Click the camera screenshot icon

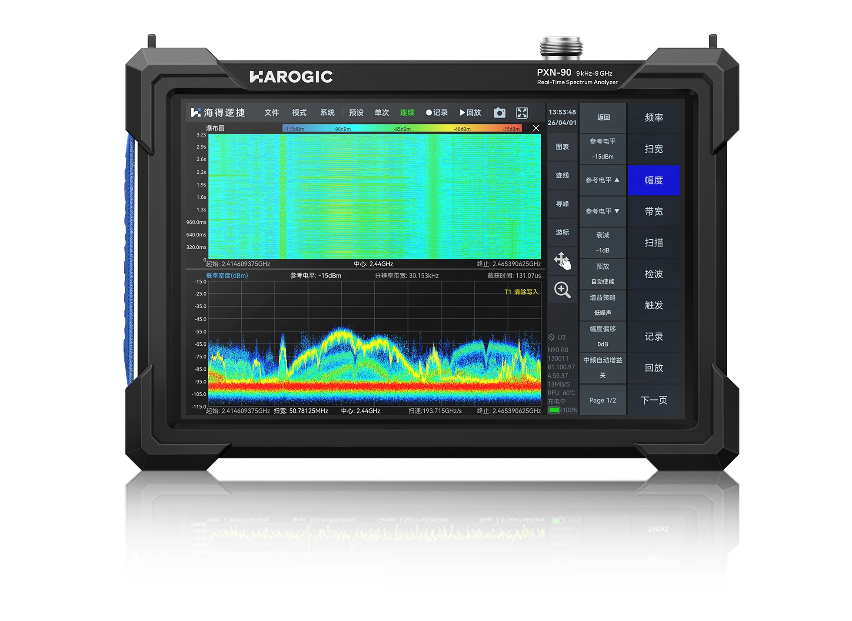coord(499,113)
